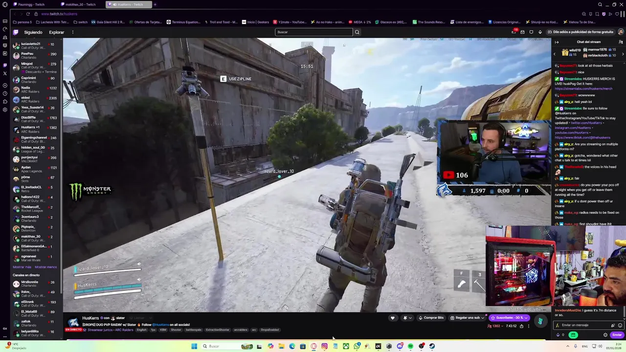Open the 'persona 5' bookmark folder

[22, 22]
